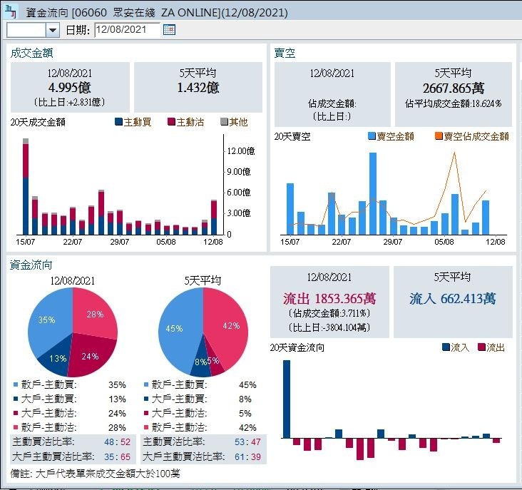Image resolution: width=522 pixels, height=490 pixels.
Task: Select the 資金流向 section heading
Action: click(31, 265)
